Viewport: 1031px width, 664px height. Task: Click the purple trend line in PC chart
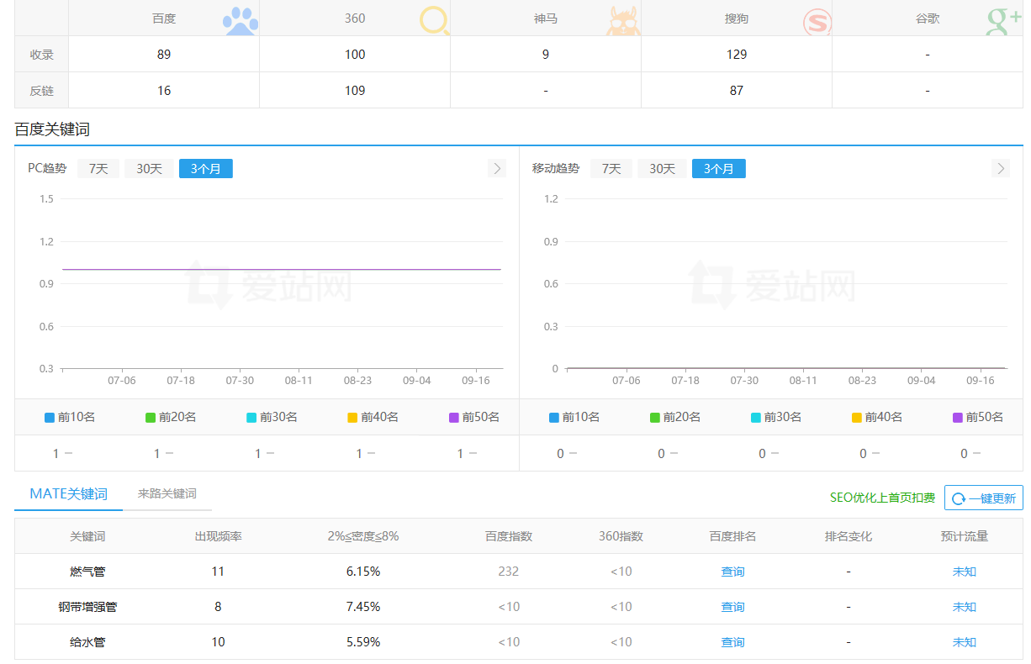(x=282, y=270)
